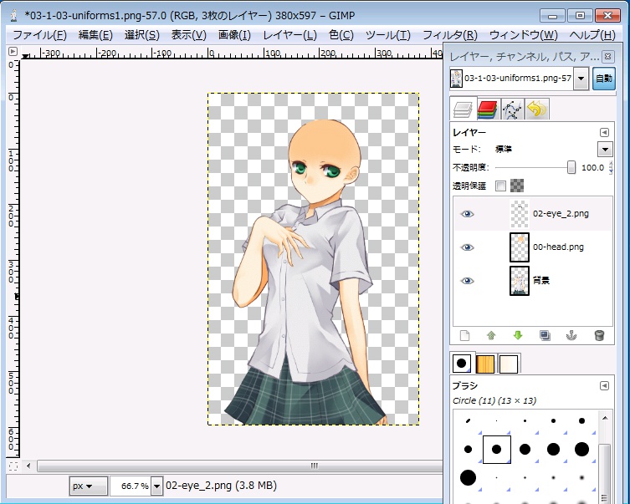The width and height of the screenshot is (630, 504).
Task: Open the Channels tab icon
Action: point(489,109)
